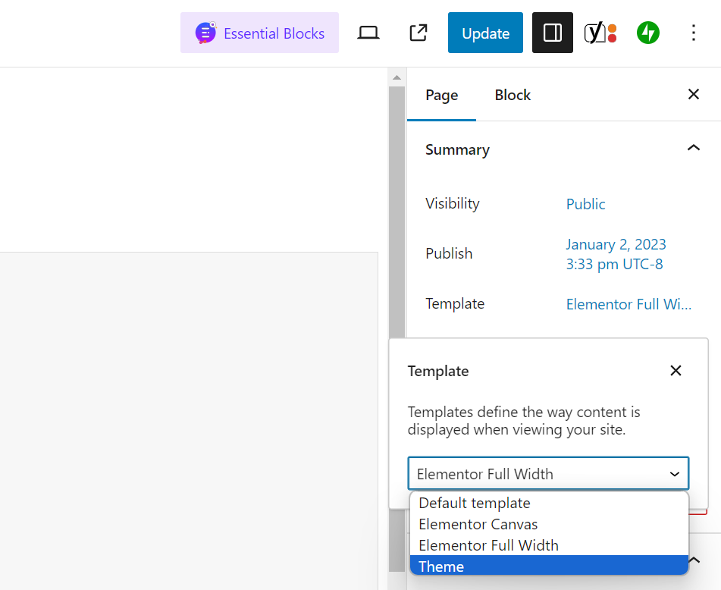Click the view page external link icon
Screen dimensions: 721x590
tap(418, 33)
